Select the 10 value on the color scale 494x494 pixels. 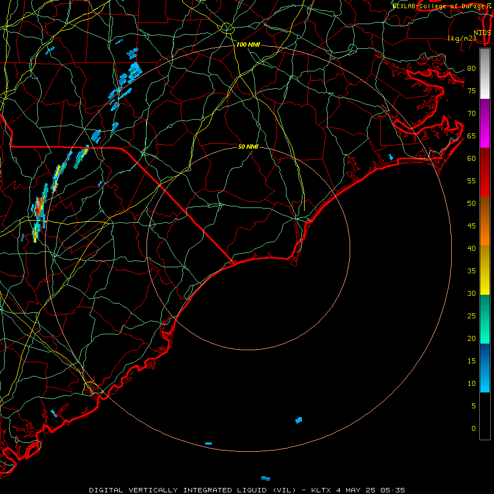coord(471,384)
